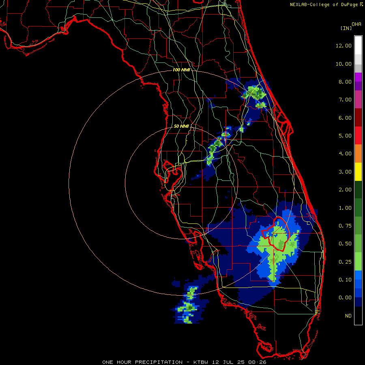The image size is (365, 365).
Task: Click the "10.00" legend label
Action: coord(344,64)
